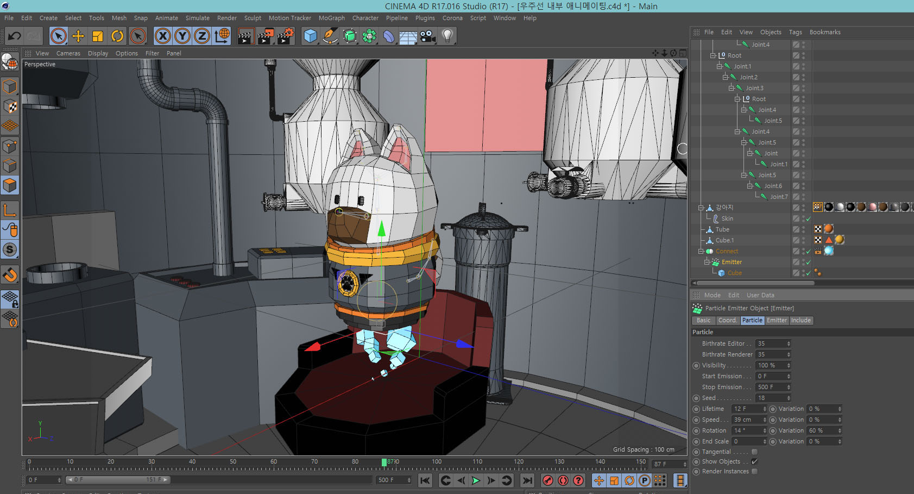Enable the Tangential checkbox
This screenshot has width=914, height=494.
click(754, 452)
